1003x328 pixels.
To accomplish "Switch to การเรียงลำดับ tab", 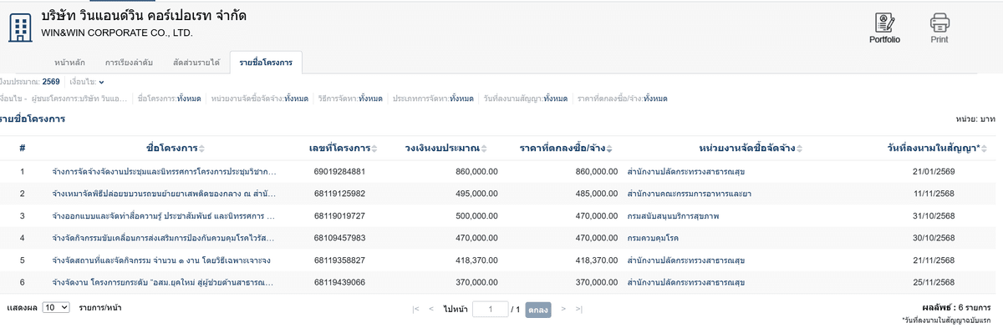I will coord(130,63).
